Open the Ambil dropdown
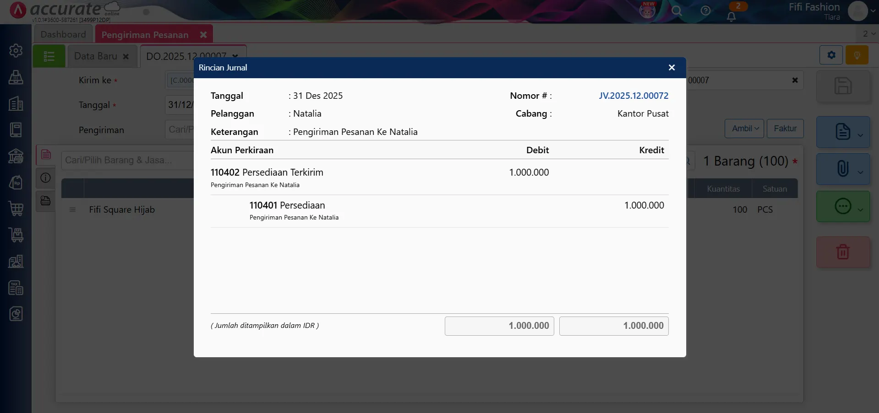 point(744,129)
